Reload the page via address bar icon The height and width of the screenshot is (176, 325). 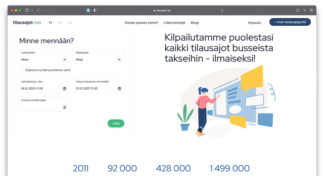point(222,10)
